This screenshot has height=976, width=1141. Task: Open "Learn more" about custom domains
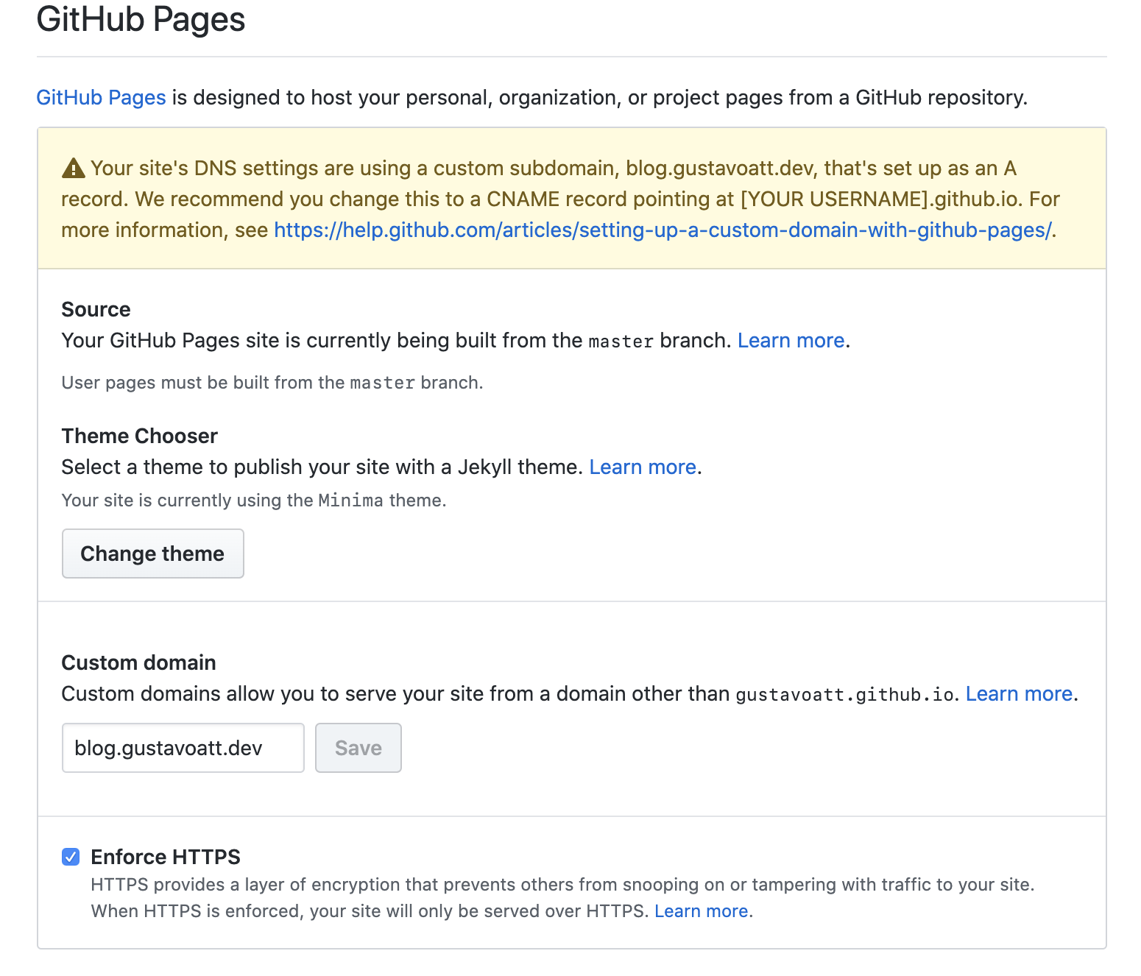(x=1018, y=693)
